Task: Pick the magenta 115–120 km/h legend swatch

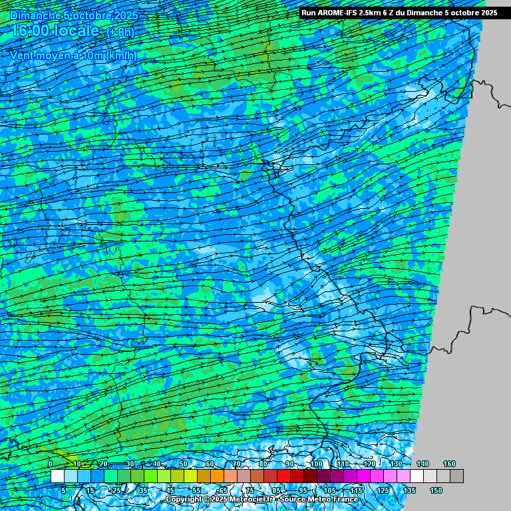Action: coord(363,476)
